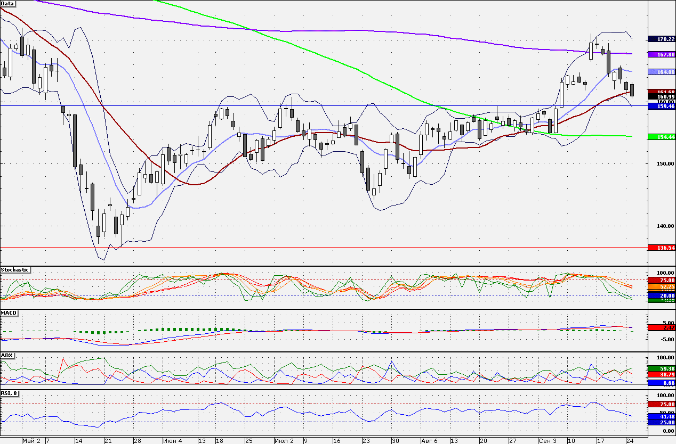Screen dimensions: 676x444
Task: Click the green 154.44 moving average tag
Action: [x=661, y=137]
